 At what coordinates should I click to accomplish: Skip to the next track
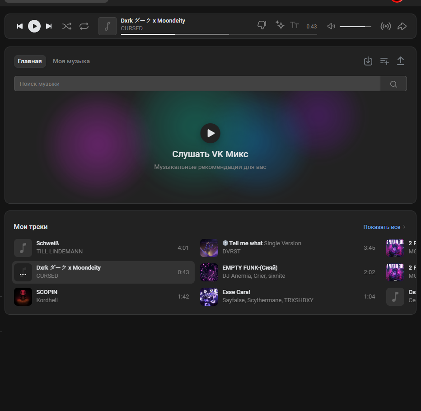click(x=49, y=26)
